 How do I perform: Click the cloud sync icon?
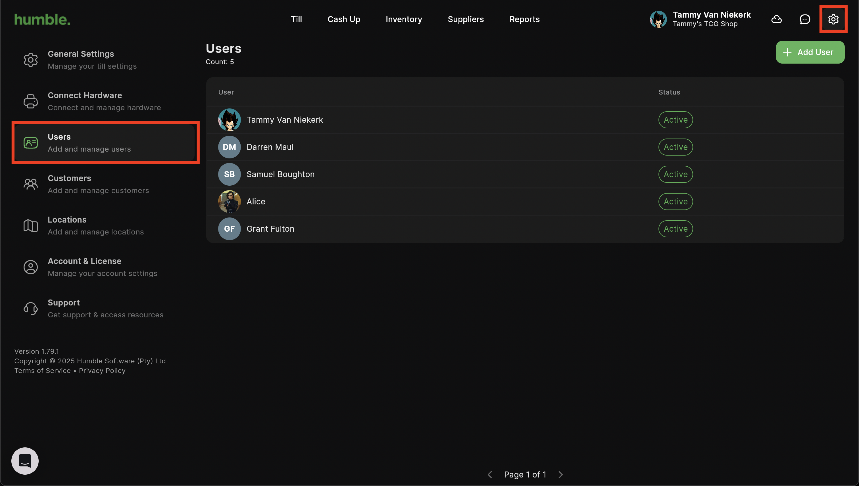[x=776, y=19]
